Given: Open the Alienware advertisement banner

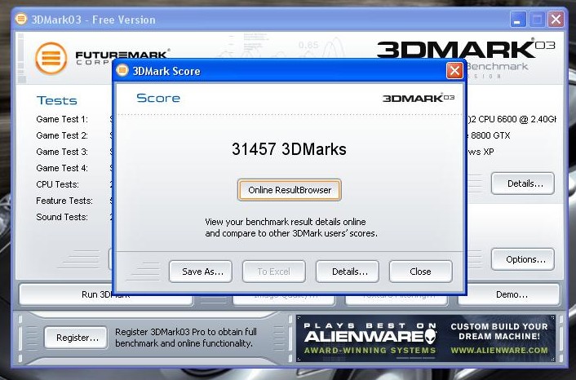Looking at the screenshot, I should click(426, 338).
